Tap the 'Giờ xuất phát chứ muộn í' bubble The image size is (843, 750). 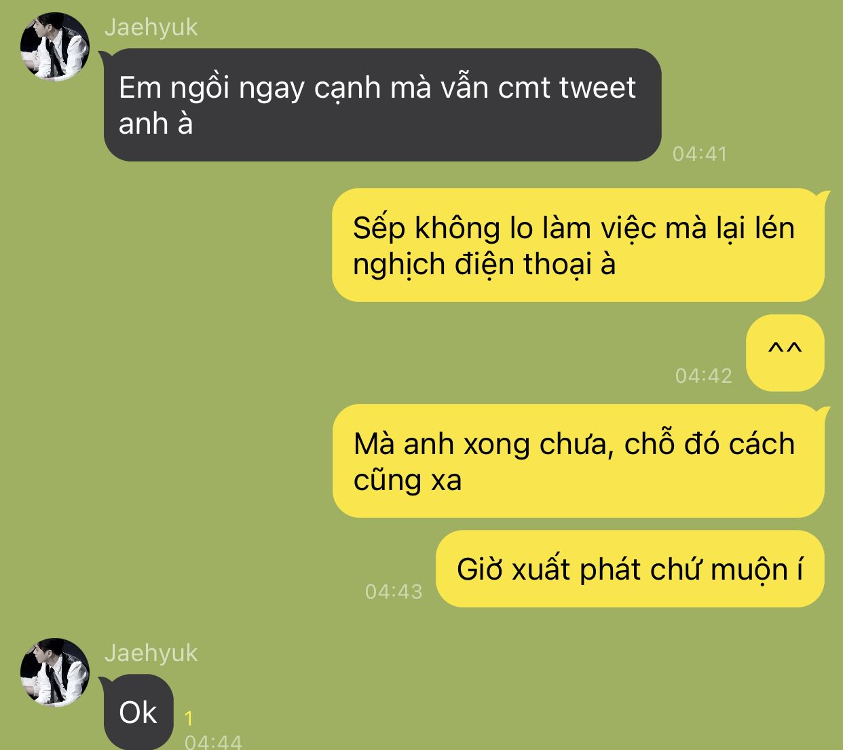click(x=630, y=569)
